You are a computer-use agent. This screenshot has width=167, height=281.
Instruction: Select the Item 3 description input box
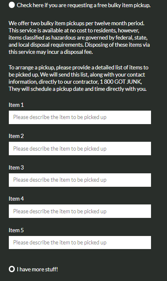click(x=80, y=180)
